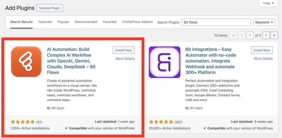282x138 pixels.
Task: Expand the Help dropdown panel
Action: [x=266, y=3]
